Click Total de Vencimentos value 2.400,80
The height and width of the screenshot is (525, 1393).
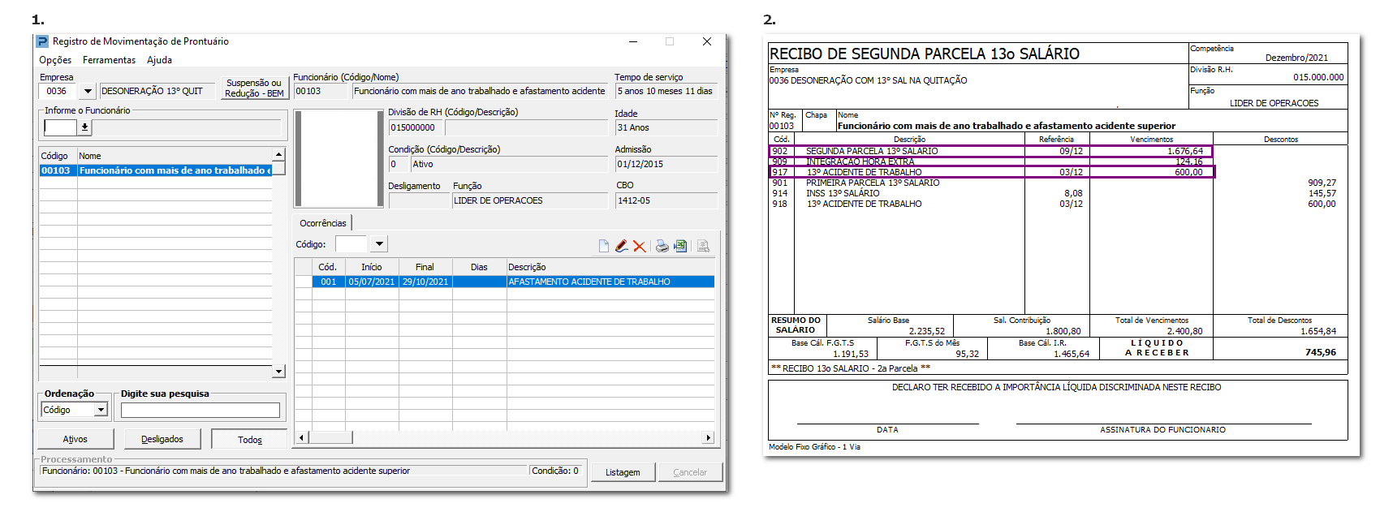[1185, 331]
